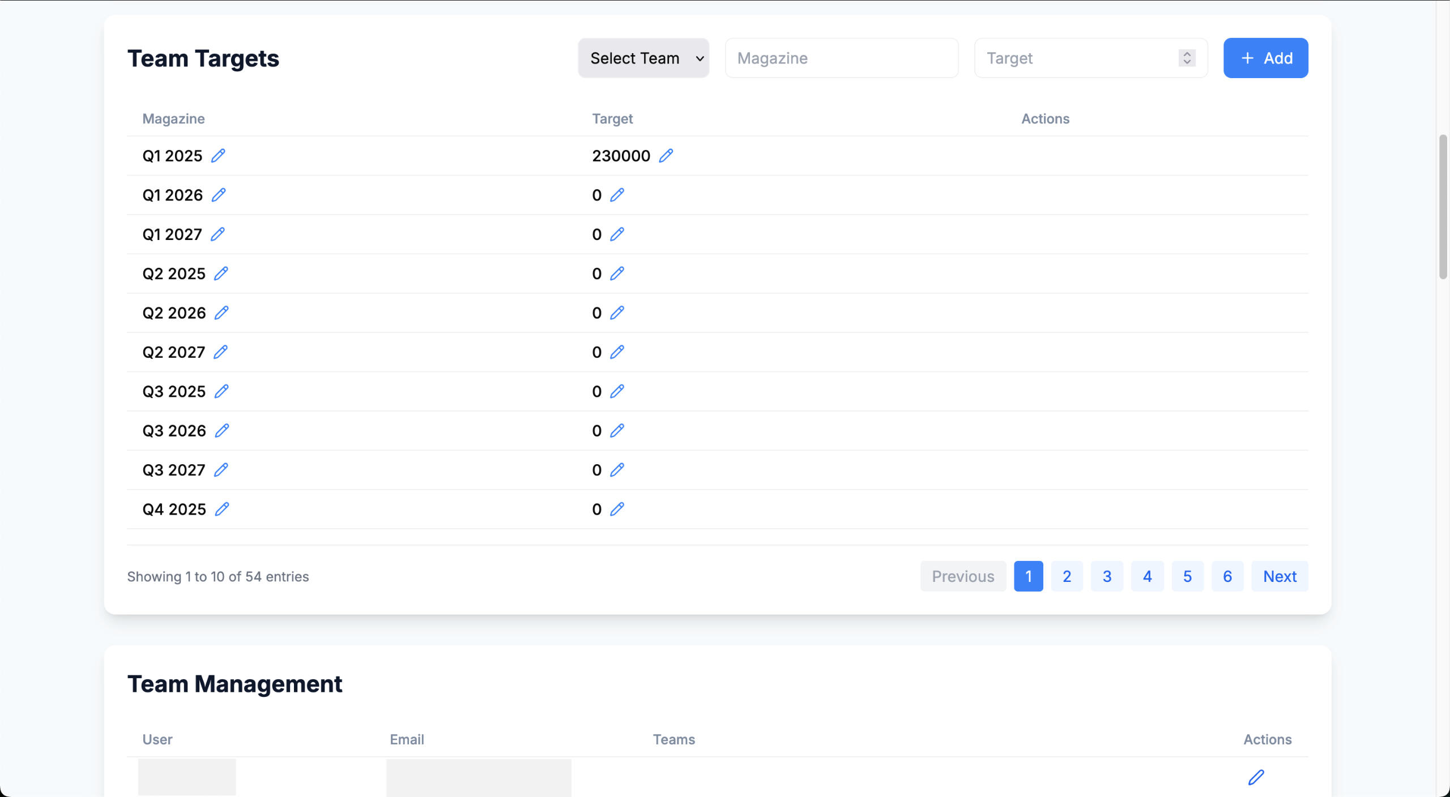Go to page 2 of entries
Image resolution: width=1450 pixels, height=797 pixels.
click(1067, 576)
